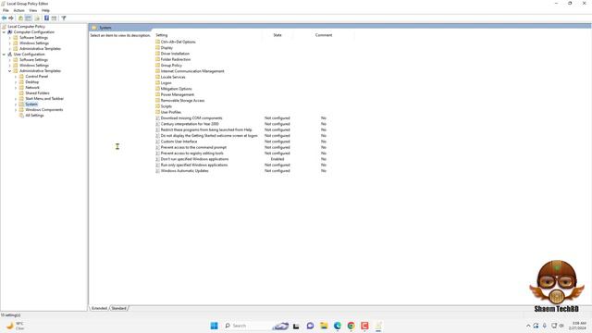The height and width of the screenshot is (333, 592).
Task: Select the System tree folder
Action: click(x=31, y=105)
